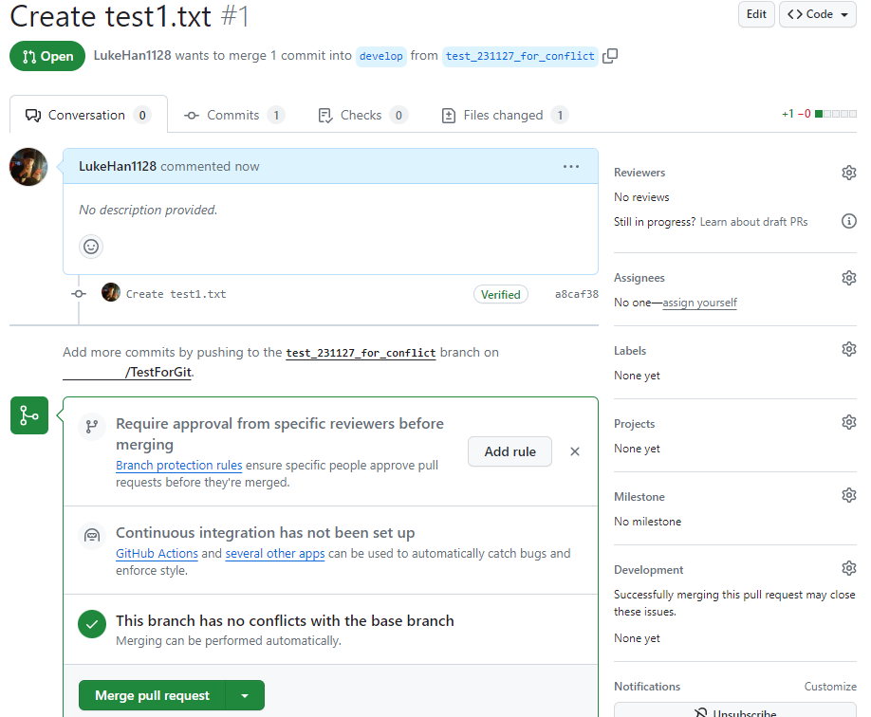The height and width of the screenshot is (717, 871).
Task: Open the Labels gear settings
Action: click(x=849, y=349)
